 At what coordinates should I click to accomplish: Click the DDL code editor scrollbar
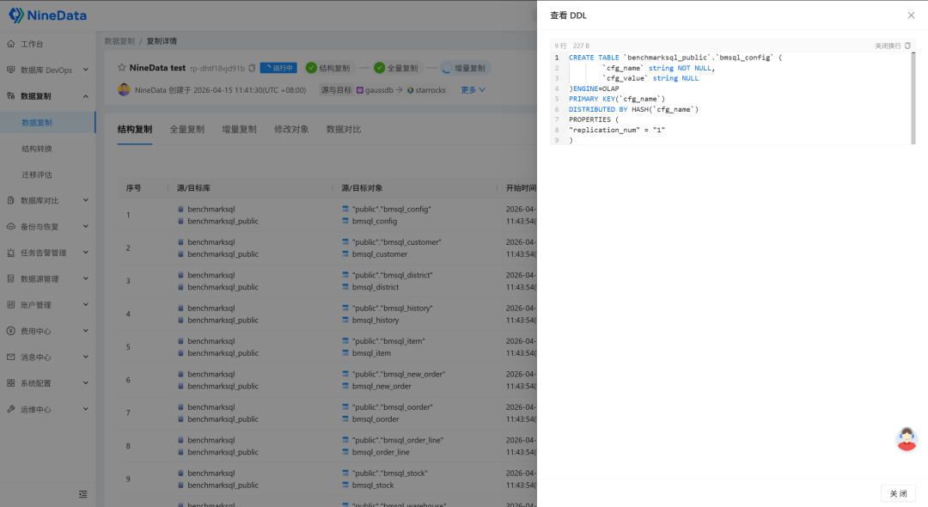pyautogui.click(x=913, y=95)
